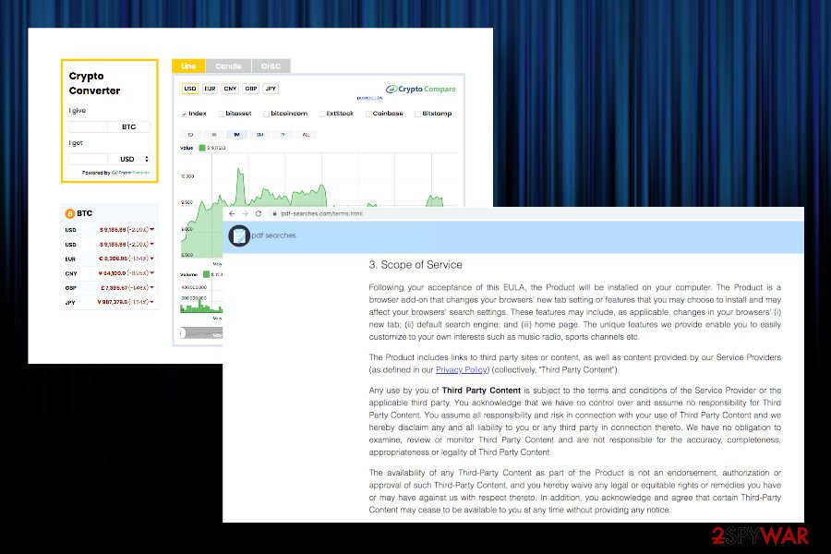This screenshot has width=831, height=554.
Task: Select the JPY currency button on chart
Action: [x=271, y=89]
